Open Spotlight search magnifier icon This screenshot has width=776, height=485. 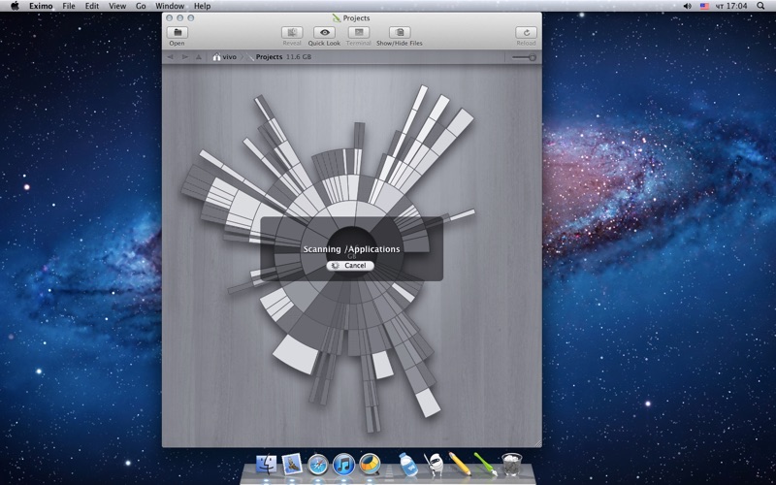[x=760, y=6]
